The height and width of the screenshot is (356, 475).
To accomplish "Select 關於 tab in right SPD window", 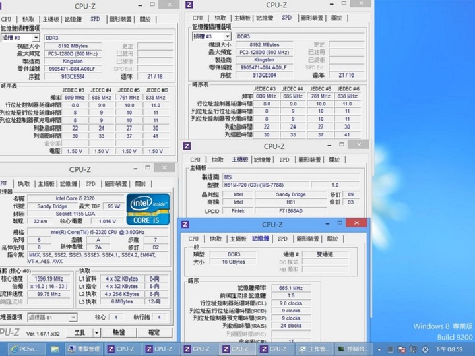I will click(x=336, y=18).
